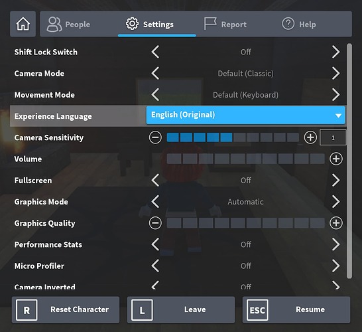
Task: Cycle Camera Mode to next option
Action: pyautogui.click(x=336, y=73)
